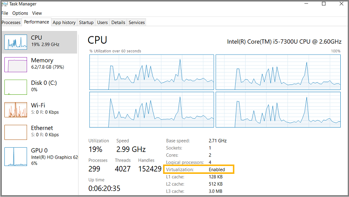Go to the Startup tab
349x197 pixels.
86,22
